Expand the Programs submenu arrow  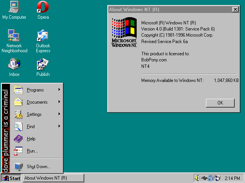pyautogui.click(x=59, y=90)
